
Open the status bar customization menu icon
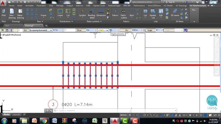point(219,115)
